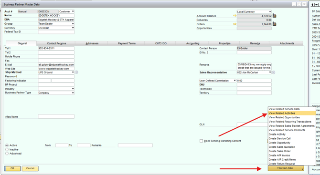Select View Related Service Contracts
This screenshot has height=175, width=320.
point(292,130)
